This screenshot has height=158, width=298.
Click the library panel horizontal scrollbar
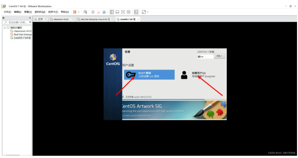tap(13, 155)
